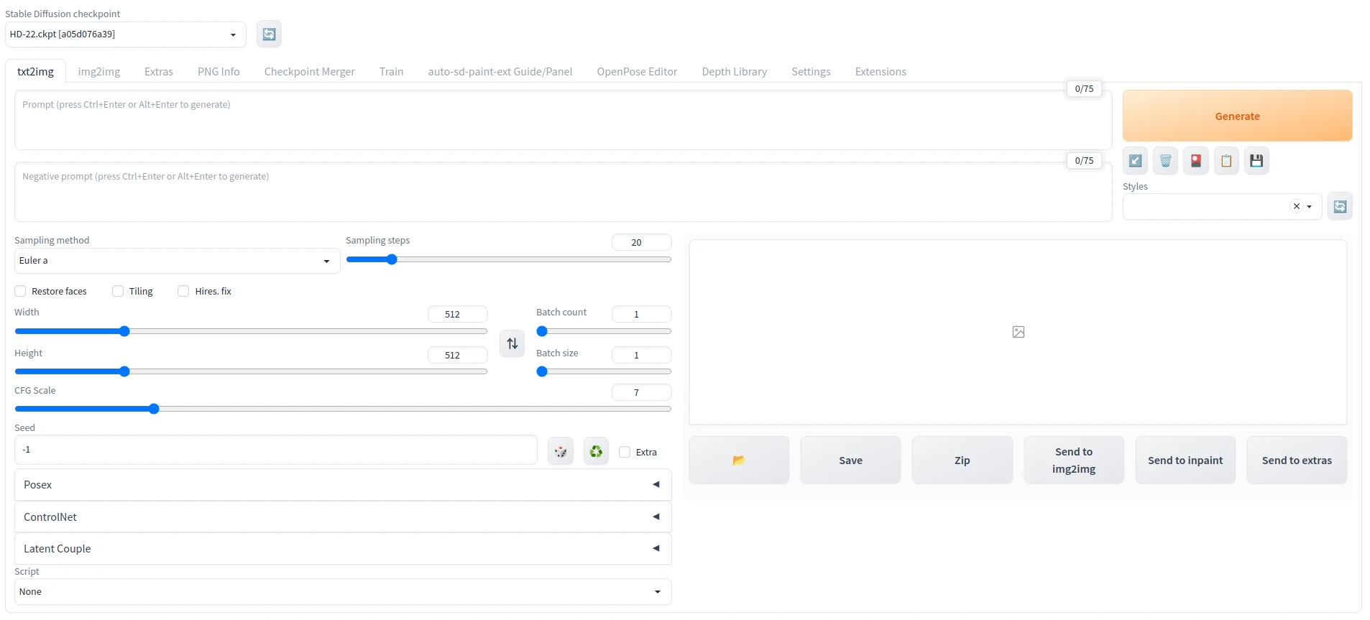
Task: Click the clipboard apply styles icon
Action: pos(1226,161)
